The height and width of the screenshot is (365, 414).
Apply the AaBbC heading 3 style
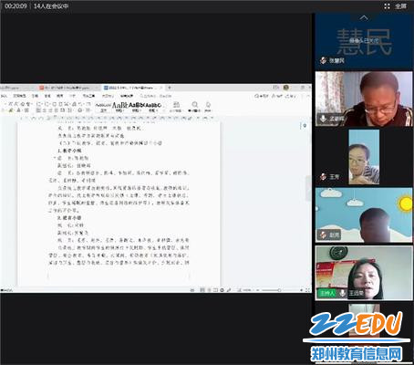[x=153, y=107]
